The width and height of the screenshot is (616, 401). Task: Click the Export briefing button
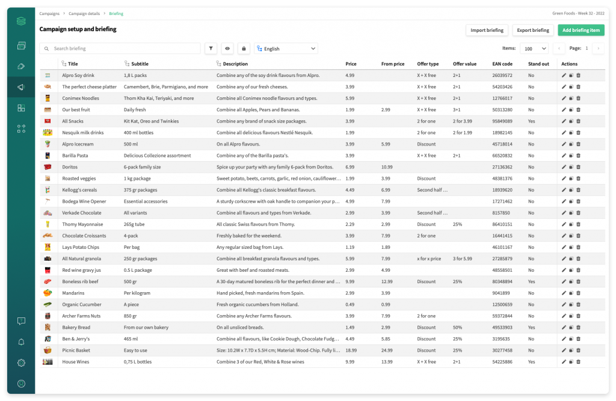tap(533, 30)
